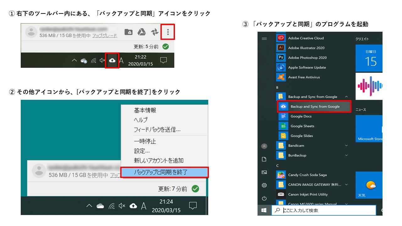Expand the BunBackup folder chevron
This screenshot has width=402, height=226.
coord(346,155)
